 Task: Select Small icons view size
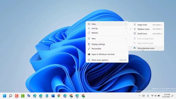click(146, 34)
